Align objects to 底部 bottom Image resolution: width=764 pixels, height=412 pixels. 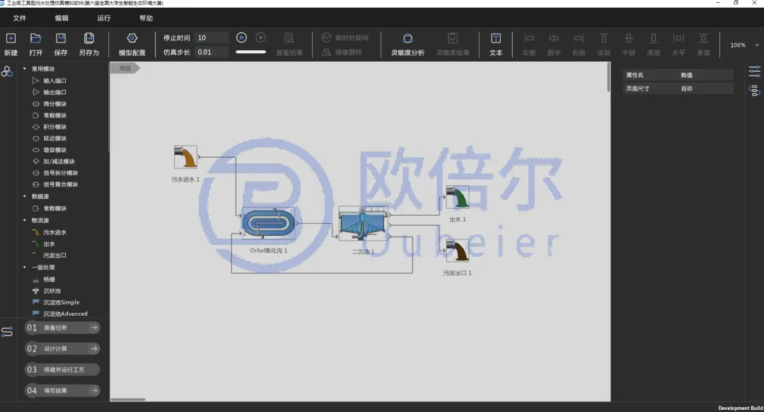click(x=654, y=38)
